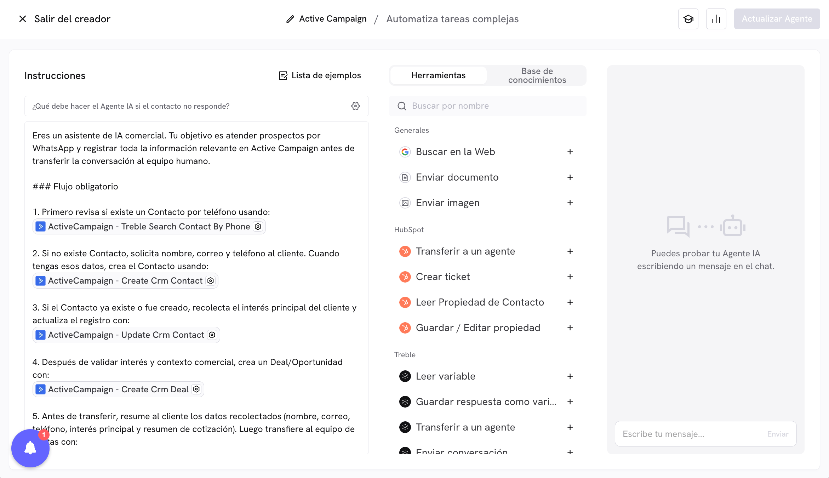Add the Enviar documento tool
Viewport: 829px width, 478px height.
(x=570, y=177)
